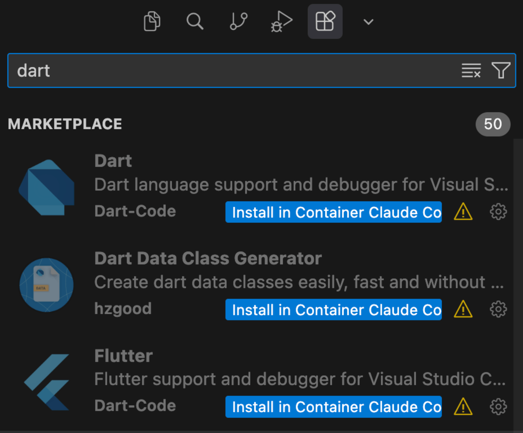Open the warning triangle beside Dart extension
Image resolution: width=523 pixels, height=433 pixels.
tap(463, 212)
